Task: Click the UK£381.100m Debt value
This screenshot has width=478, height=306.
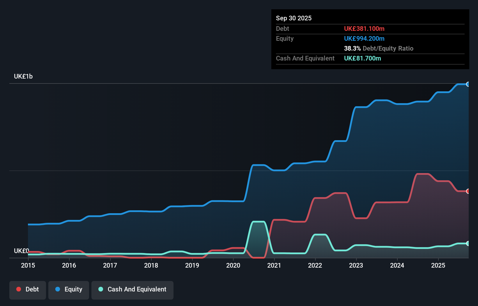Action: pyautogui.click(x=364, y=29)
